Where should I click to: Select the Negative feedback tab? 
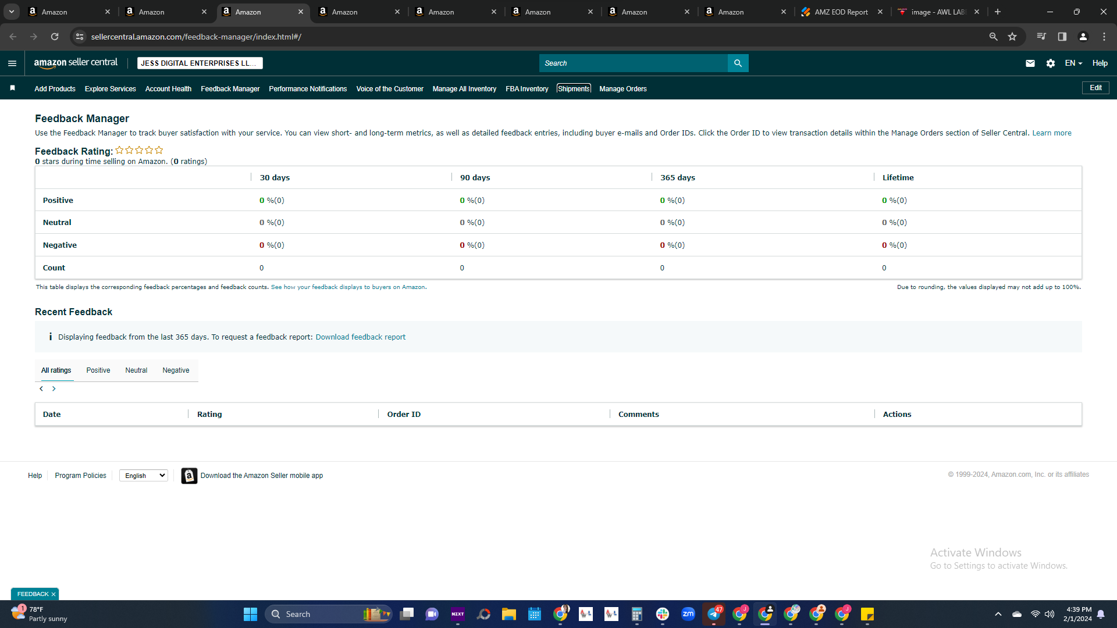[176, 370]
